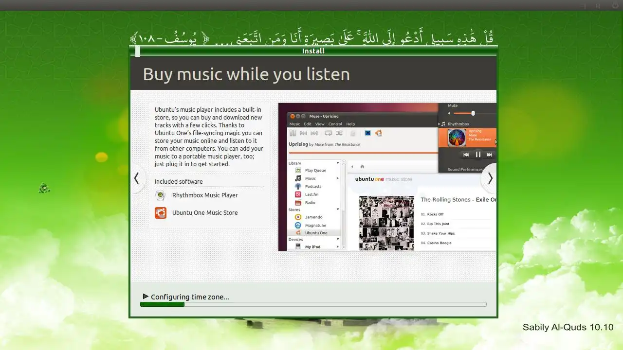Click the Ubuntu One Music Store icon
The height and width of the screenshot is (350, 623).
(160, 213)
